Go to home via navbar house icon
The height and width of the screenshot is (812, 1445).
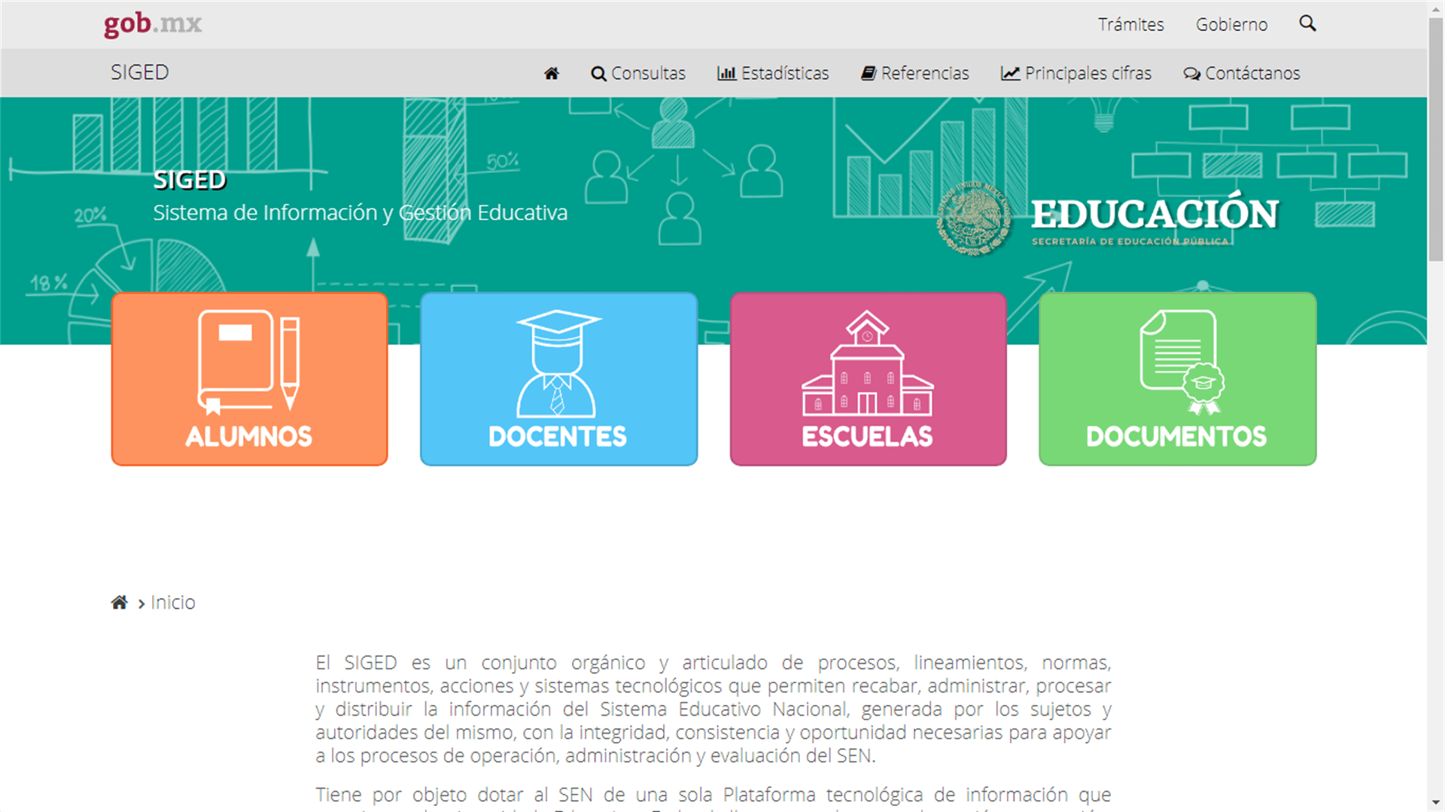click(552, 73)
